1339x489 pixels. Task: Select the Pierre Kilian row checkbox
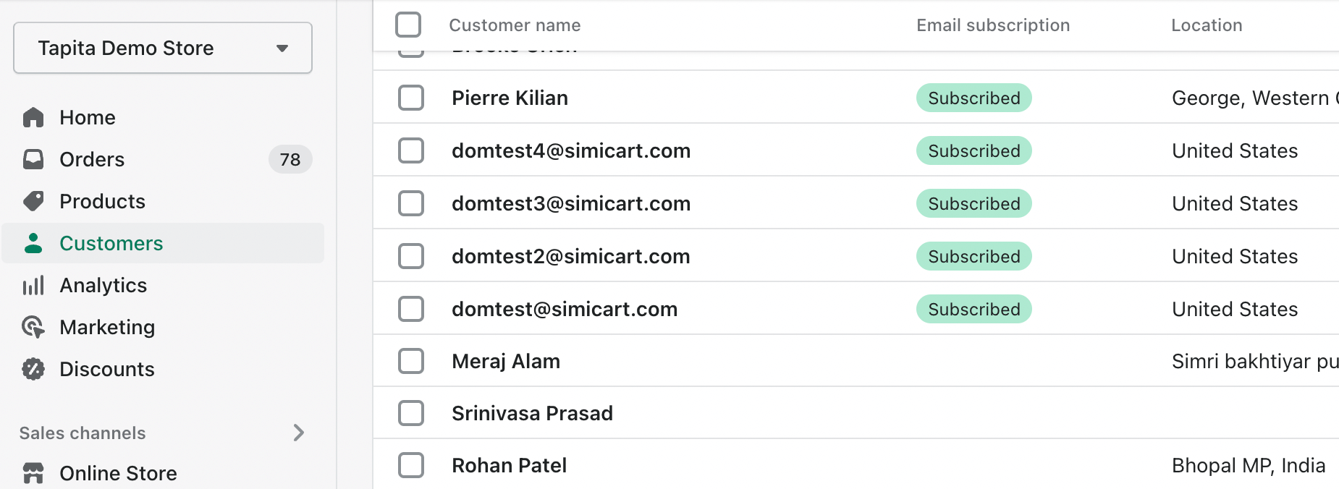(411, 98)
